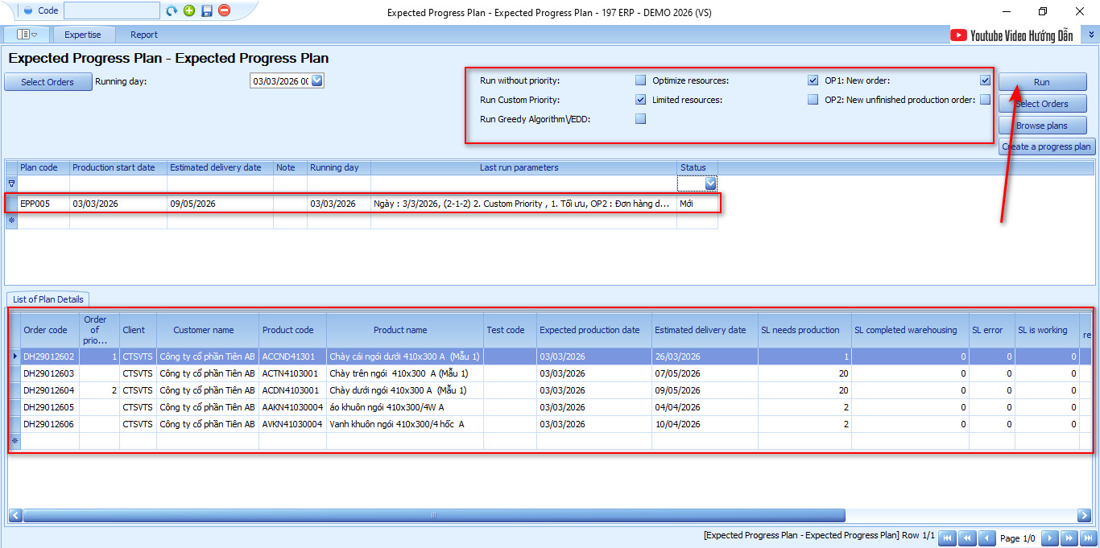Click the horizontal scrollbar of details grid
Viewport: 1100px width, 548px height.
[435, 515]
